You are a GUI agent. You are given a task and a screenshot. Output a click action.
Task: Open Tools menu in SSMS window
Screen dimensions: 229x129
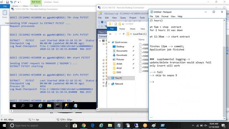pos(142,18)
